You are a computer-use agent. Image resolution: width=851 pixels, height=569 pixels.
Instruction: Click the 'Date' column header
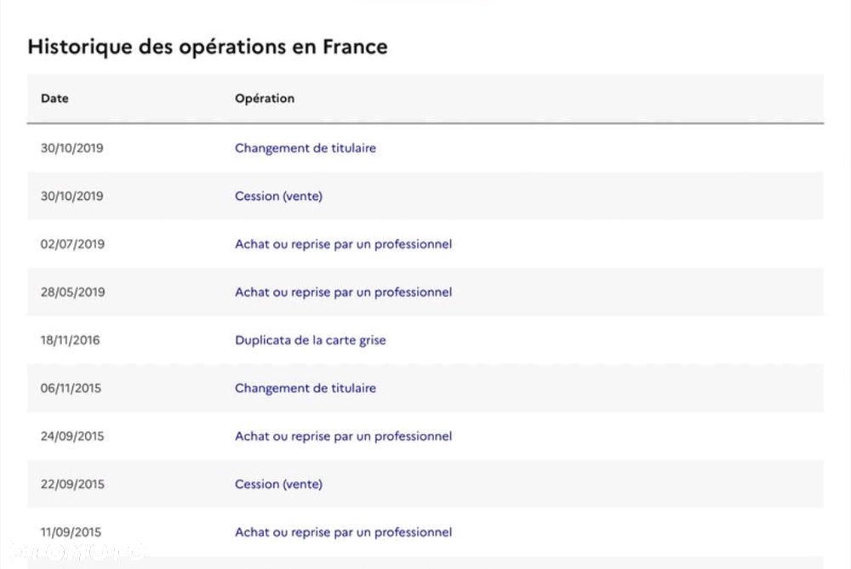pyautogui.click(x=54, y=99)
